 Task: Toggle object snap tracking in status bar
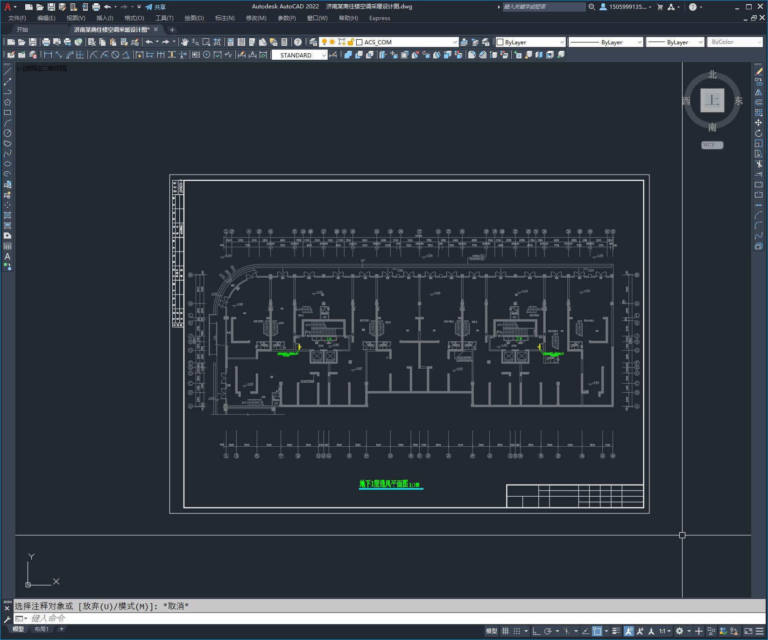(585, 631)
